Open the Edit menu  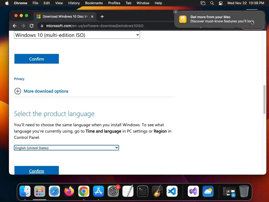point(46,3)
